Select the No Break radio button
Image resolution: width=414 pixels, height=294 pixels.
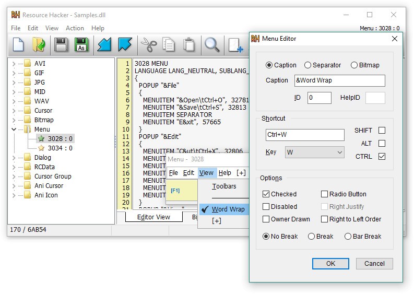266,236
